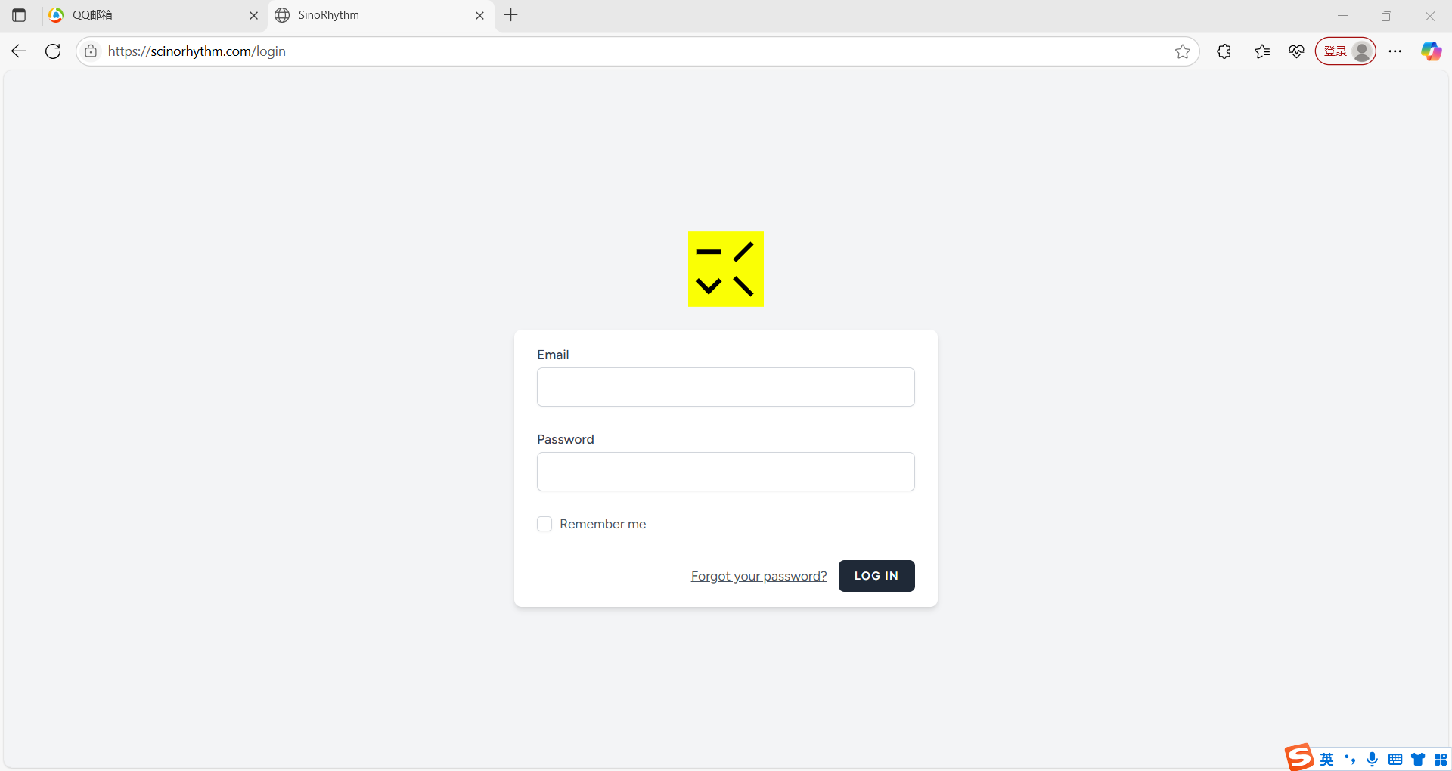Open the IME toolbox grid icon
This screenshot has width=1452, height=771.
click(x=1441, y=760)
